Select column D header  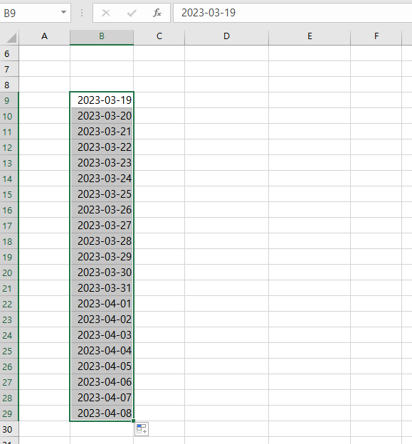click(226, 36)
